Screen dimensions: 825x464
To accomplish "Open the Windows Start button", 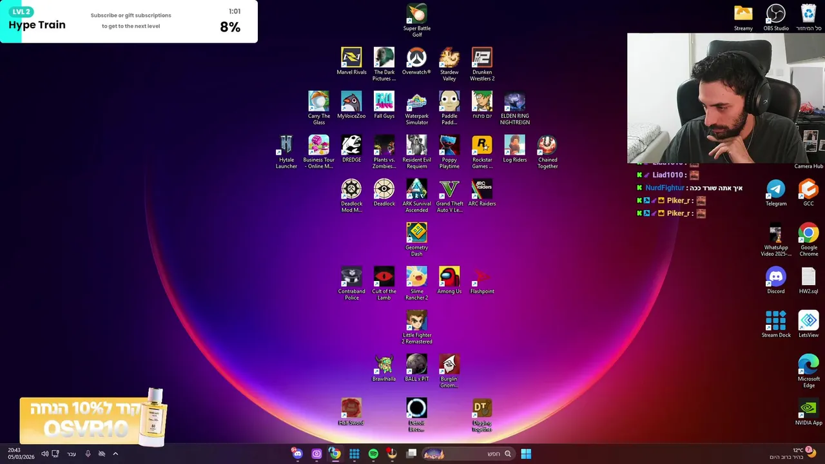I will click(526, 454).
